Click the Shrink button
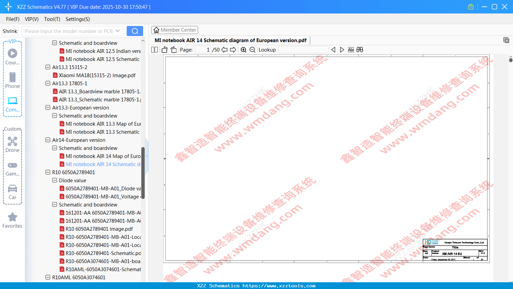 (10, 31)
